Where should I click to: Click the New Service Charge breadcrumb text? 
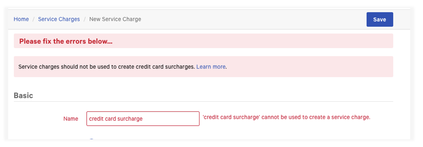pyautogui.click(x=115, y=19)
